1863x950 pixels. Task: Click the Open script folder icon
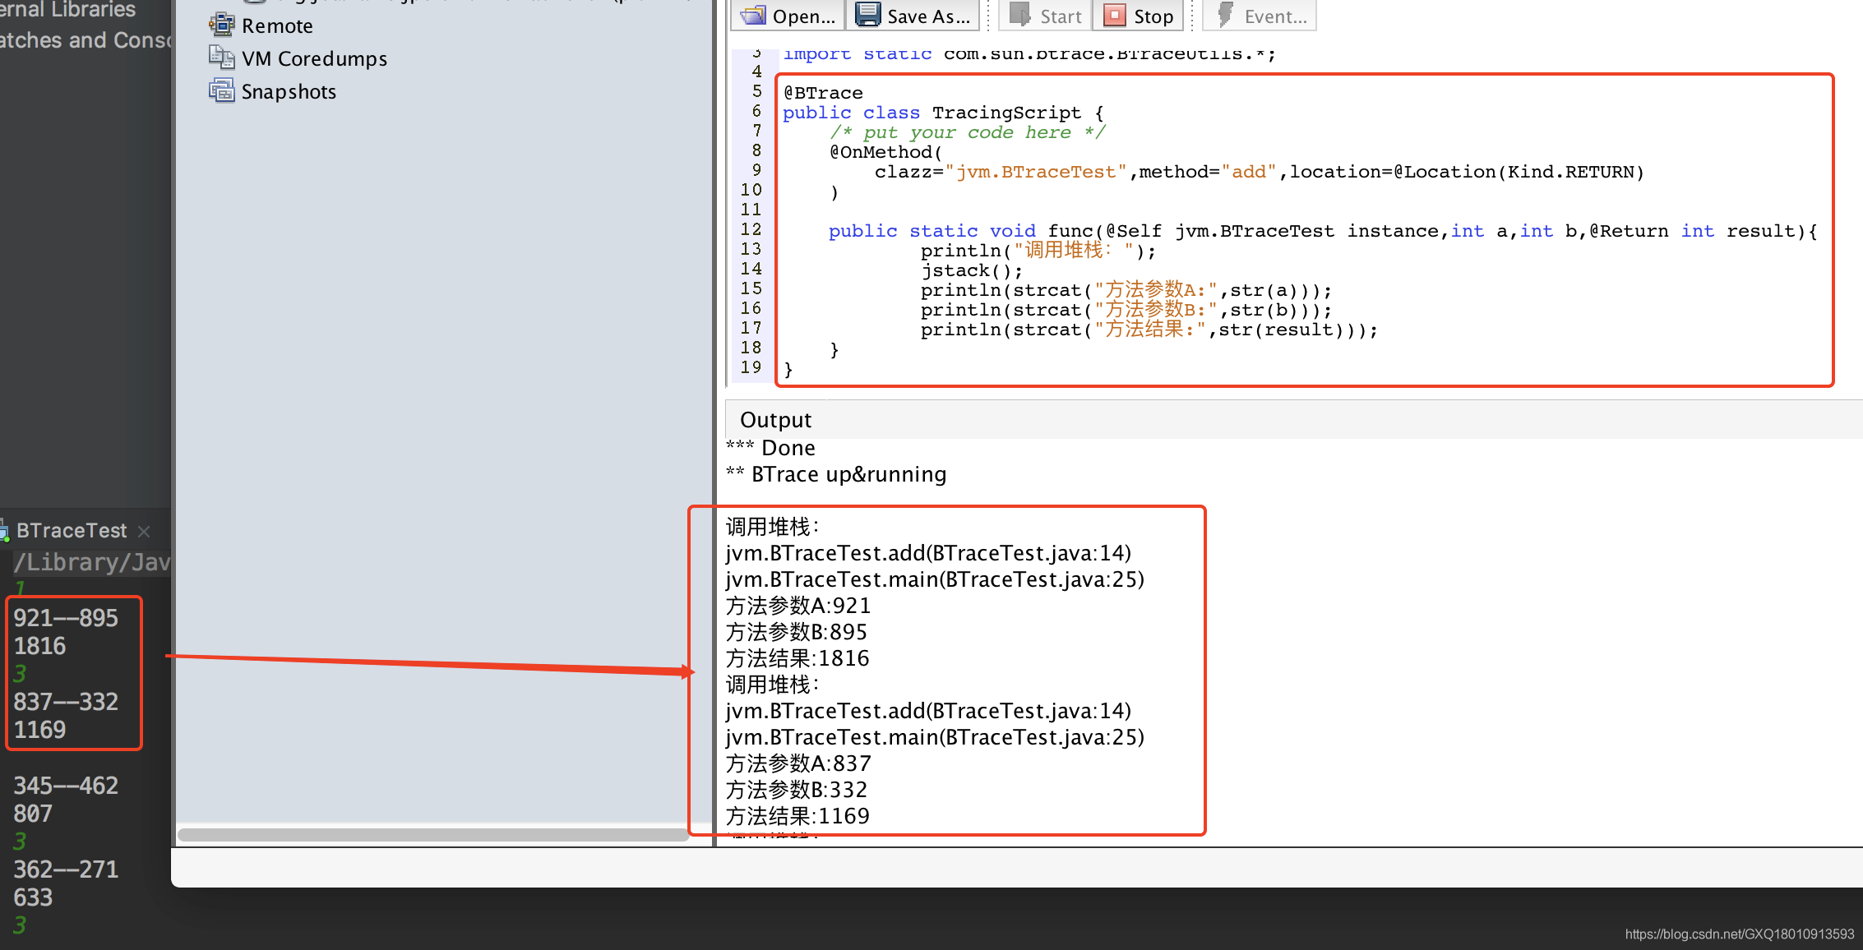(x=752, y=15)
